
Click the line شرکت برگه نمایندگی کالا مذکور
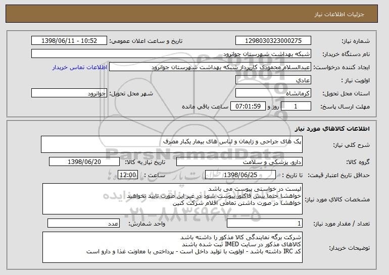(240, 237)
